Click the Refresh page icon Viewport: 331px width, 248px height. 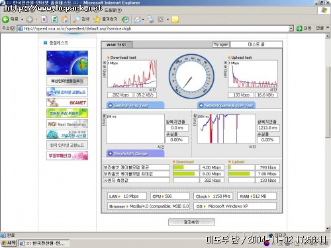tap(54, 19)
